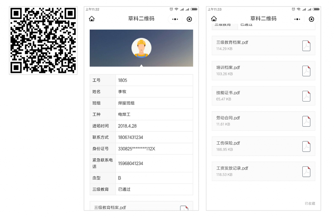This screenshot has width=334, height=219.
Task: Click the 103.26 KB file size text
Action: [x=224, y=74]
